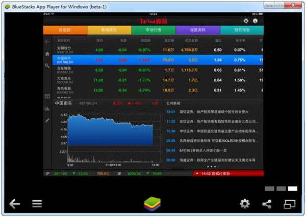
Task: Switch layout with sidebar table icon
Action: [x=47, y=96]
